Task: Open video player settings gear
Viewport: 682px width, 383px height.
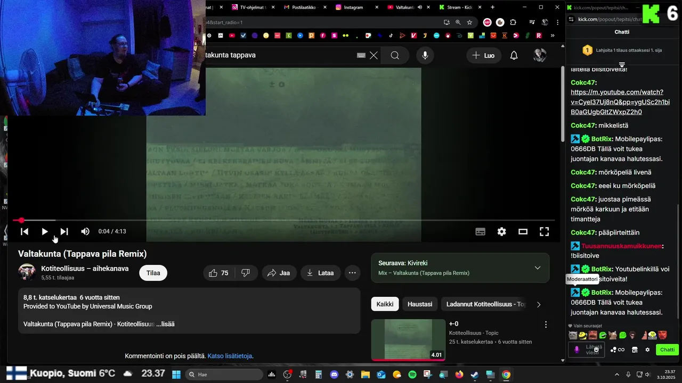Action: click(x=501, y=231)
